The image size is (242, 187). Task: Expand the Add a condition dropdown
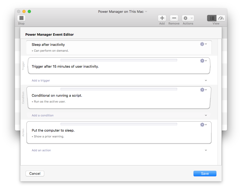tap(206, 115)
